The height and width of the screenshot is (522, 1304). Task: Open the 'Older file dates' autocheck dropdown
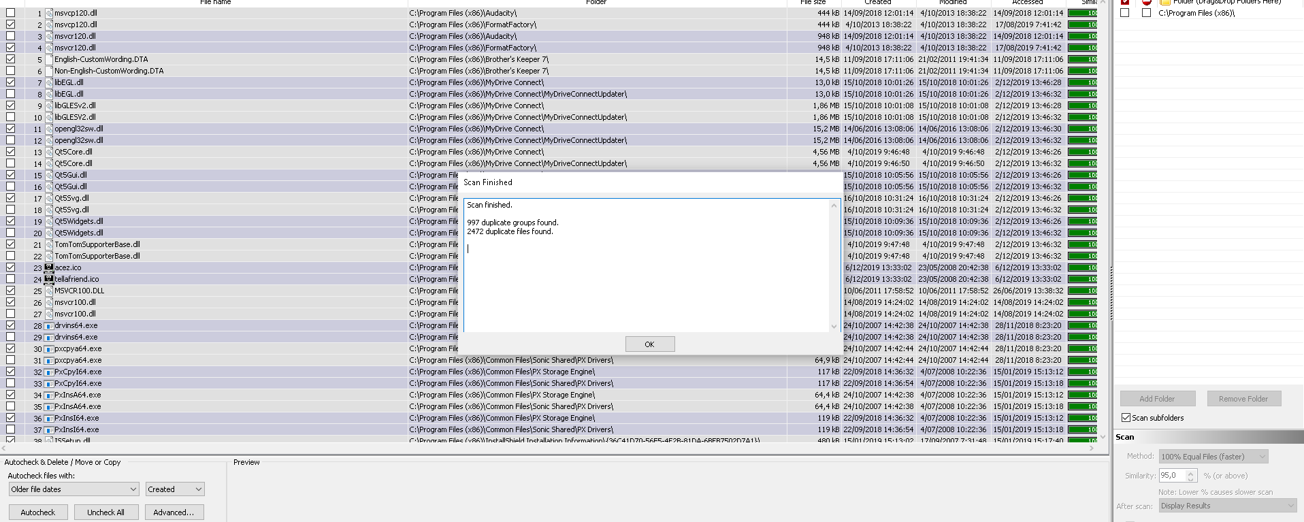(x=74, y=489)
